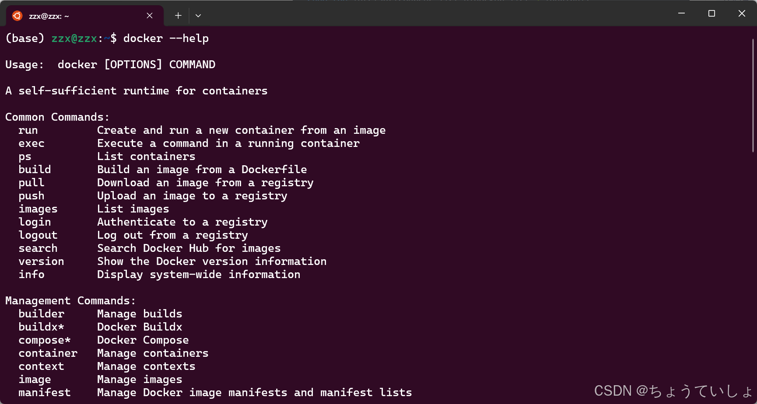Image resolution: width=757 pixels, height=404 pixels.
Task: Click the 'buildx*' management command
Action: (x=41, y=327)
